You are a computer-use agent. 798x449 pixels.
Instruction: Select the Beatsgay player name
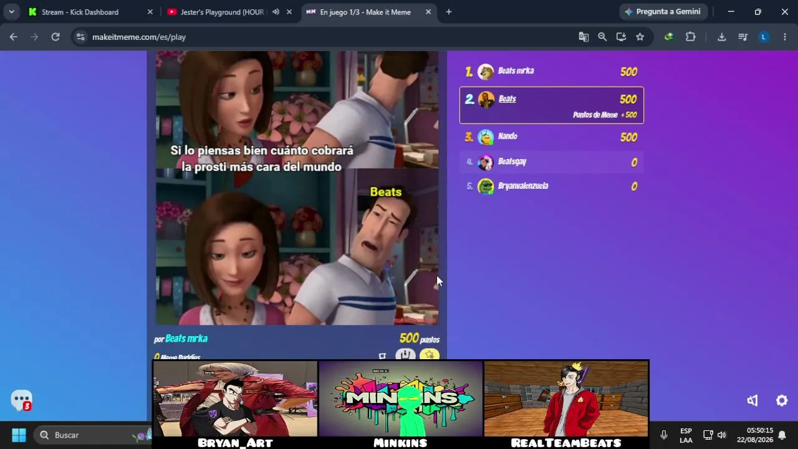click(x=512, y=161)
